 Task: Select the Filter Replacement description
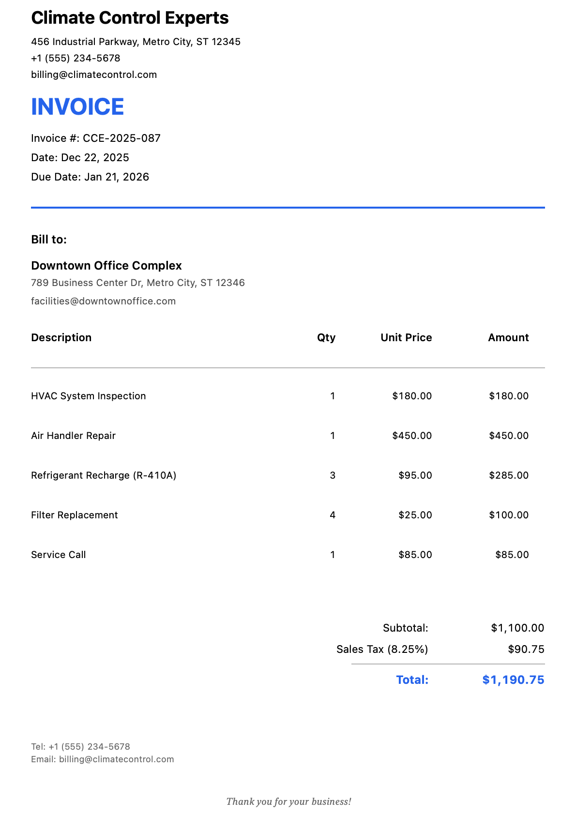click(x=75, y=515)
